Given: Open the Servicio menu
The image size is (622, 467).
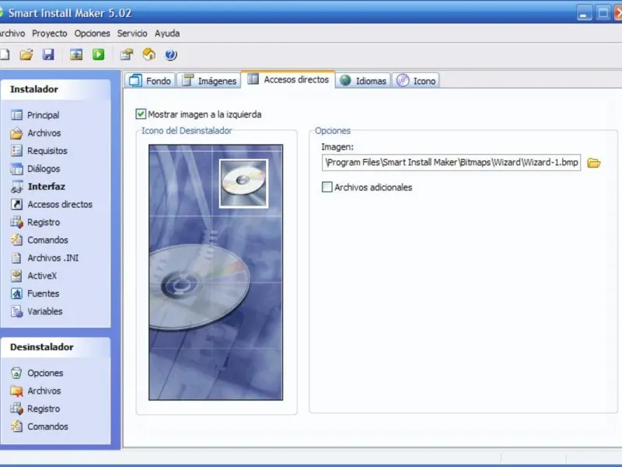Looking at the screenshot, I should (x=132, y=33).
